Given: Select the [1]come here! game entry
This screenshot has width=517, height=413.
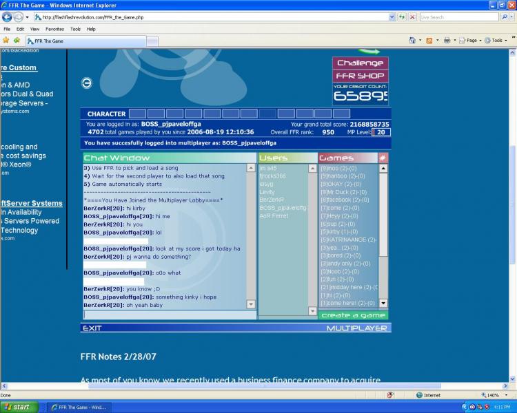Looking at the screenshot, I should coord(347,303).
